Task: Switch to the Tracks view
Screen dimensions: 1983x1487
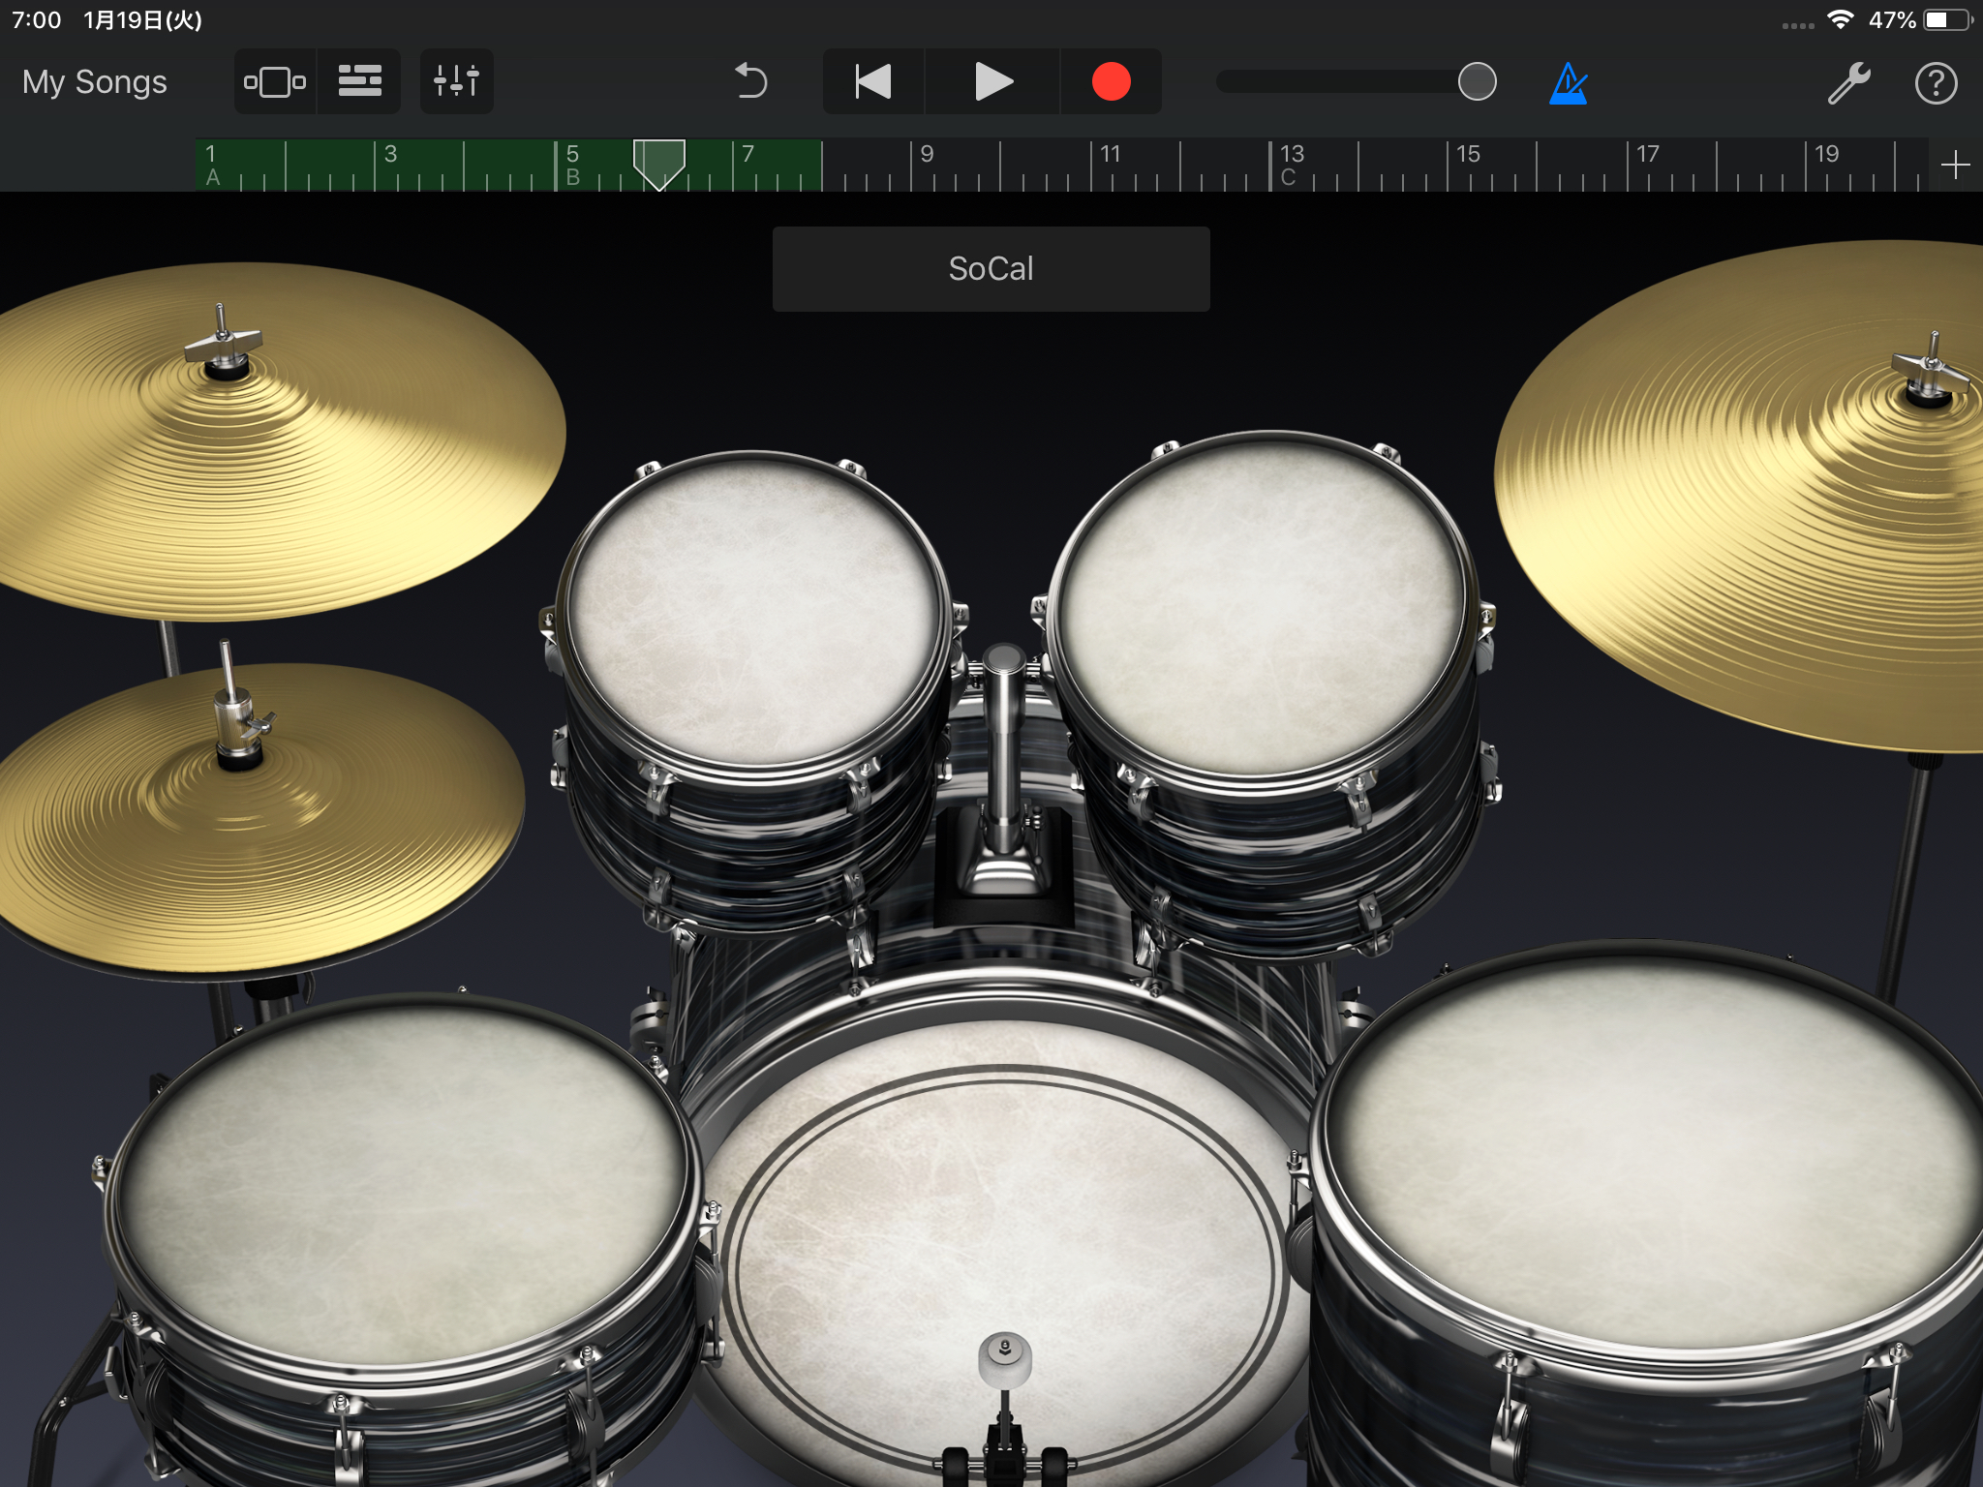Action: (359, 82)
